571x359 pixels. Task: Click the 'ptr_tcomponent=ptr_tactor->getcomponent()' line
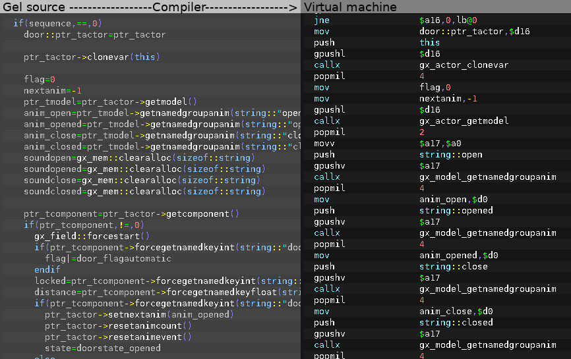(131, 214)
